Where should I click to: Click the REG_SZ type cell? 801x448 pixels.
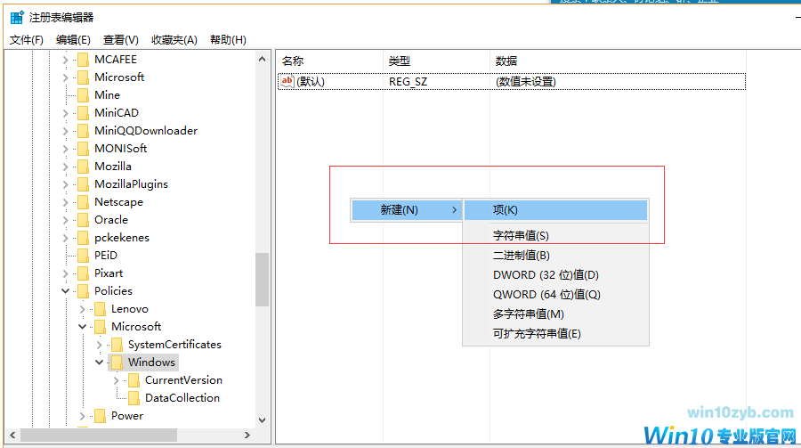(408, 82)
